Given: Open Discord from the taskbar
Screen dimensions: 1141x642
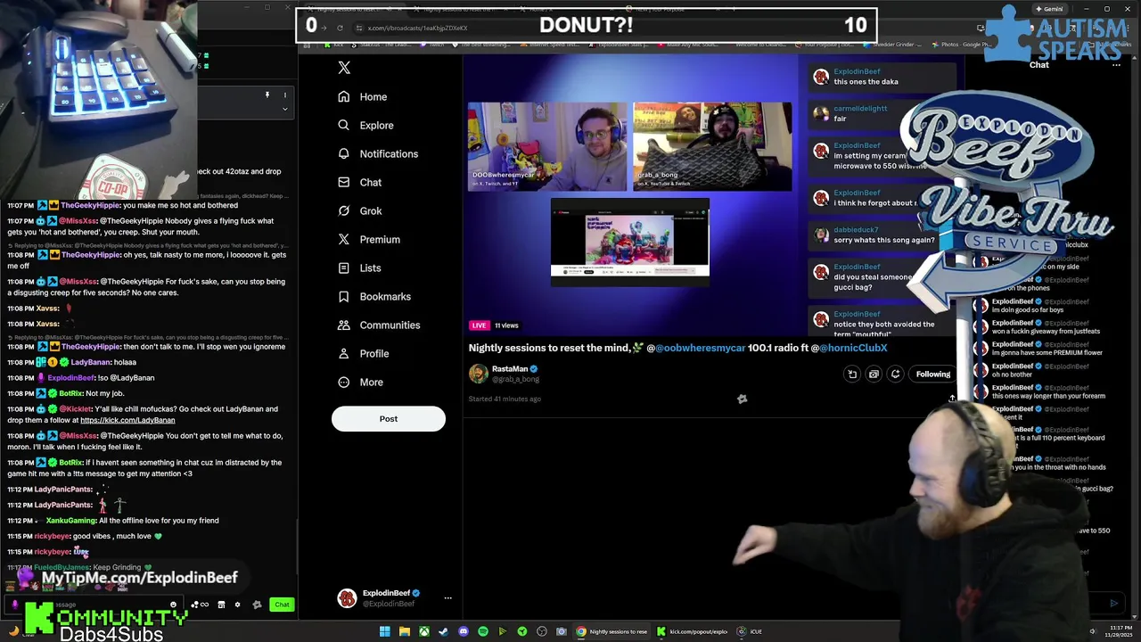Looking at the screenshot, I should tap(464, 631).
